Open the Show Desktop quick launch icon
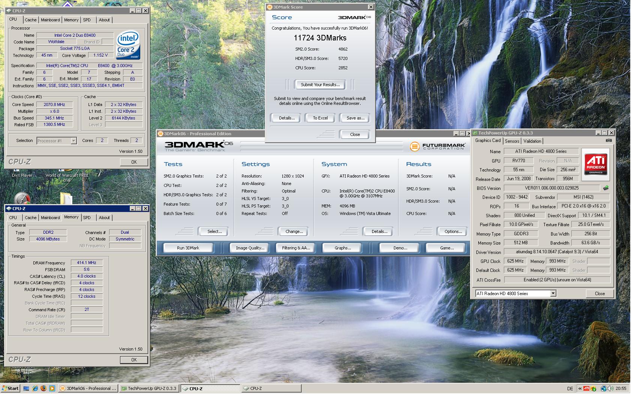 26,388
